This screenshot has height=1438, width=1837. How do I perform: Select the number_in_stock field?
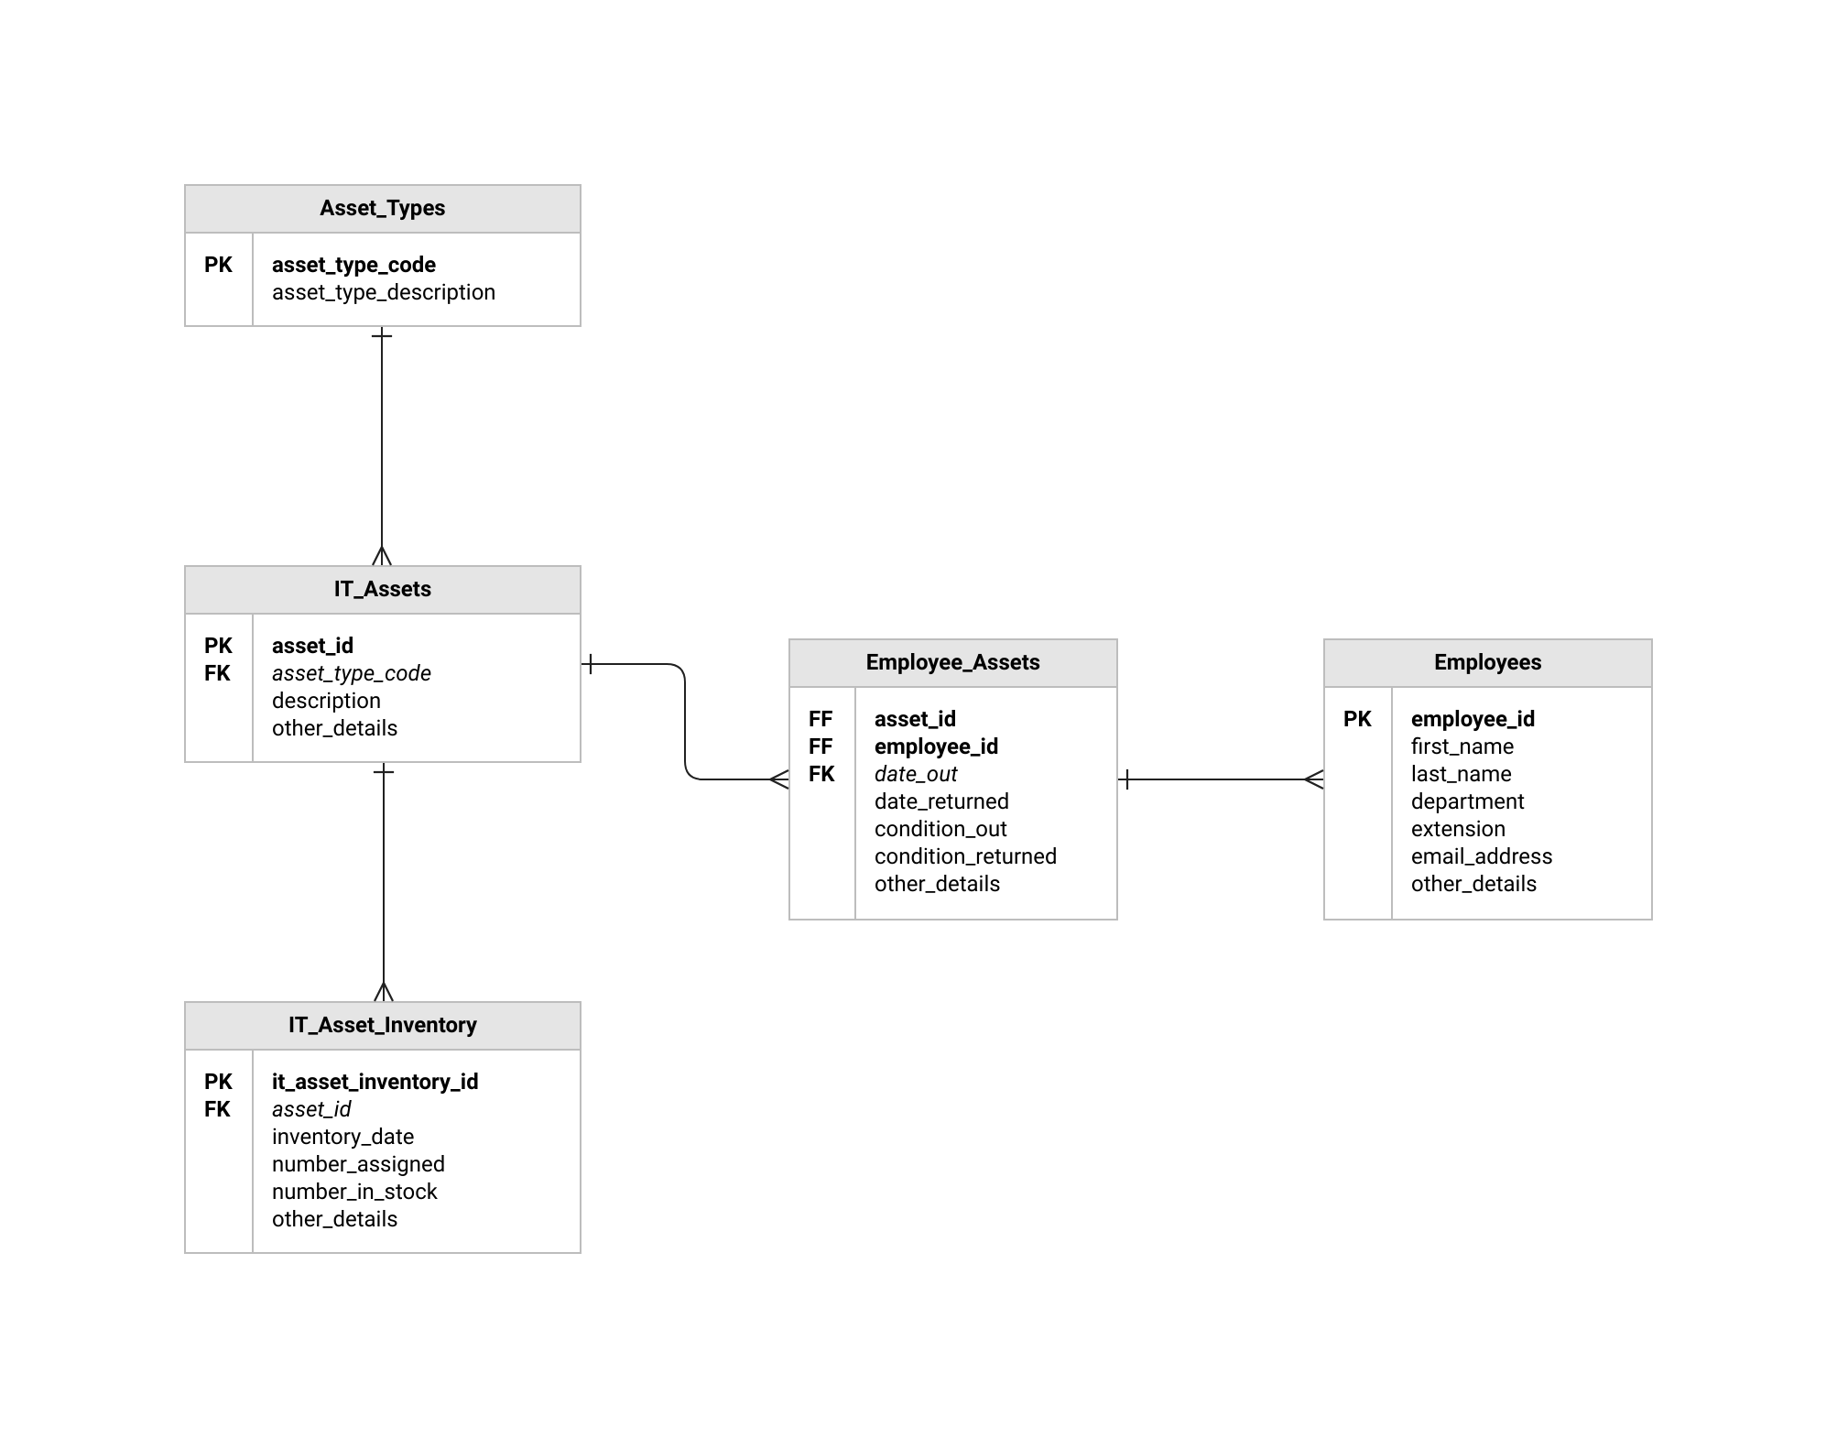(354, 1192)
